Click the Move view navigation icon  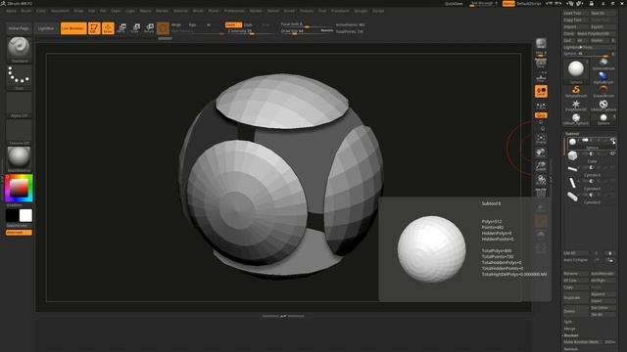point(541,153)
